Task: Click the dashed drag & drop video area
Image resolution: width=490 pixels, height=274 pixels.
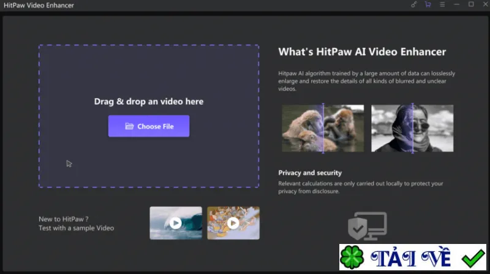Action: click(149, 116)
